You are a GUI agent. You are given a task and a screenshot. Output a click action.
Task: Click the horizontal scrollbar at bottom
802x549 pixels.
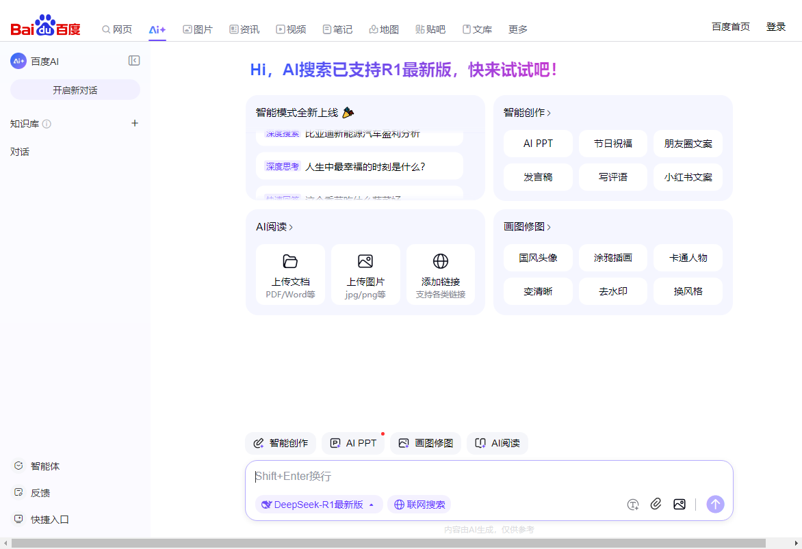[389, 544]
